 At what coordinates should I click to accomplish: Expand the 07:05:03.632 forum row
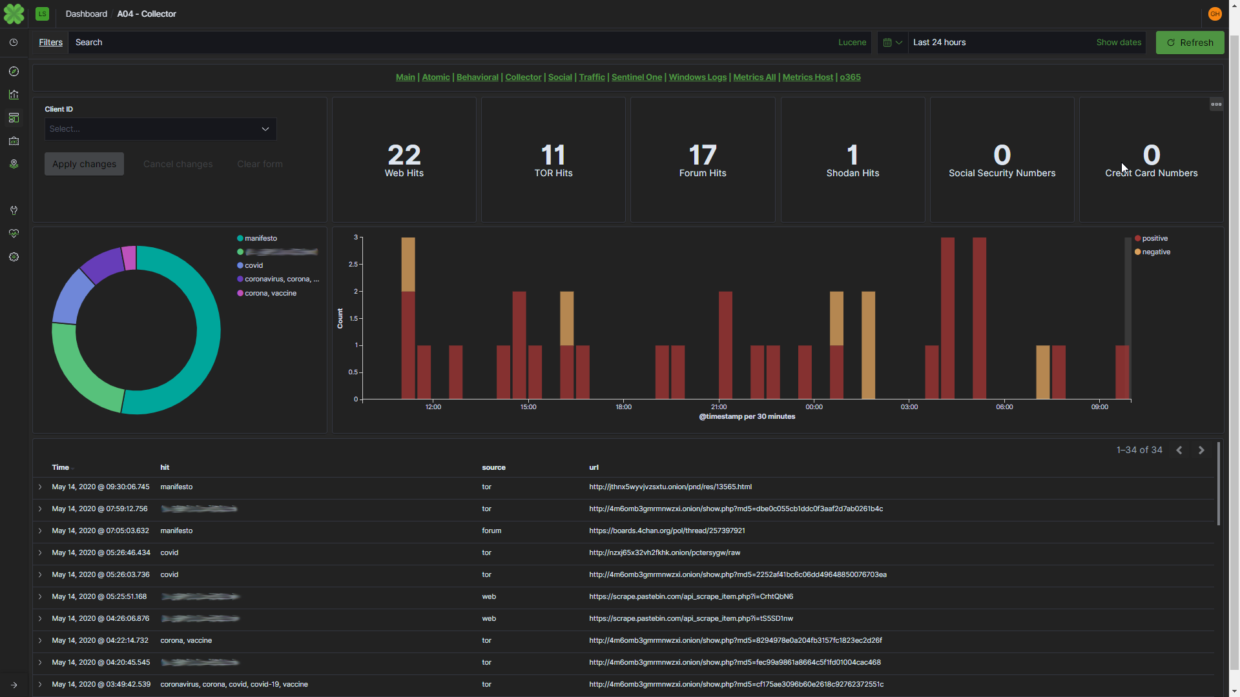(40, 531)
